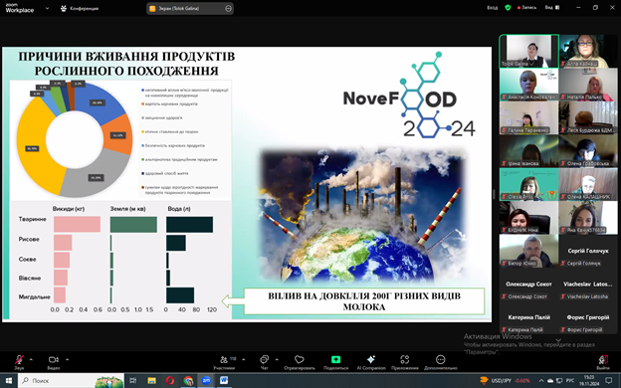The width and height of the screenshot is (621, 388).
Task: Expand video options arrow next to Видео
Action: tap(67, 359)
